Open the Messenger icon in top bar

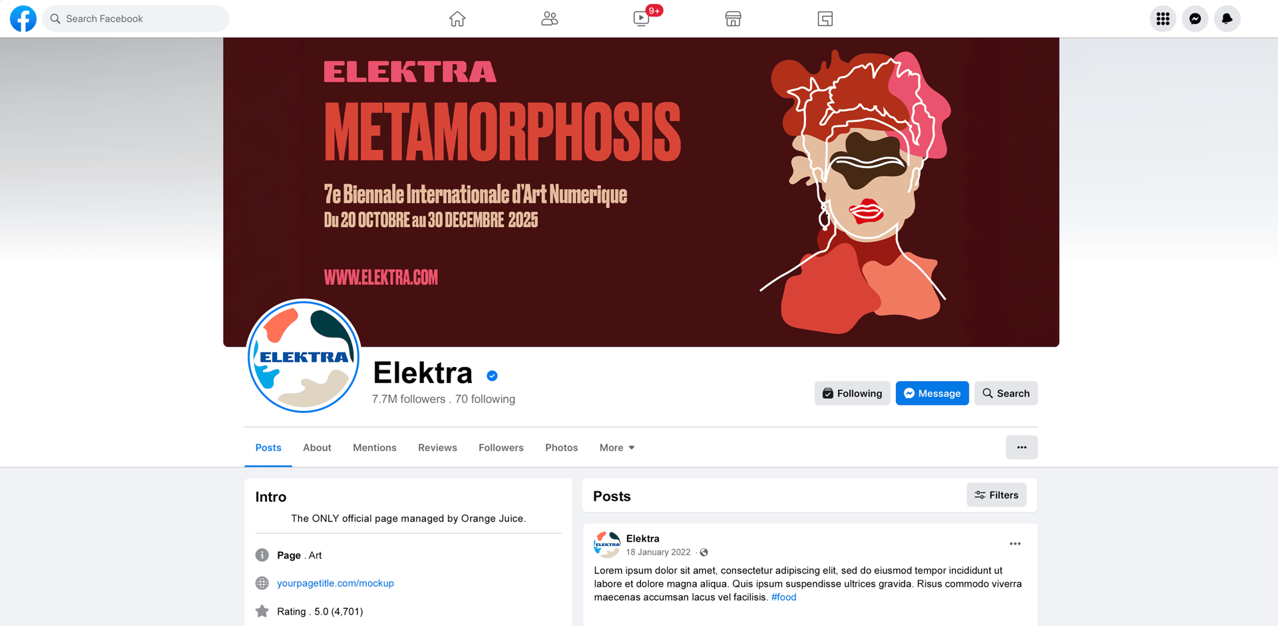click(x=1195, y=19)
